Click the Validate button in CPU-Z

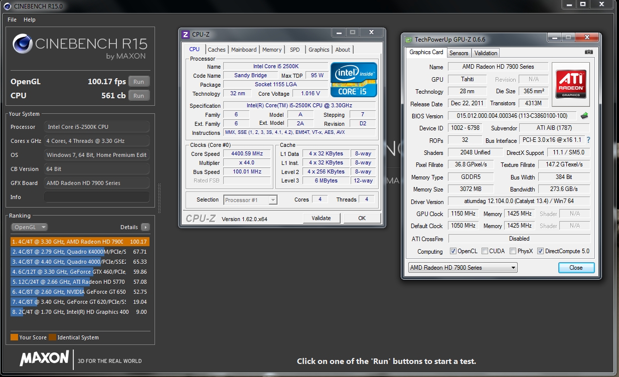[321, 218]
